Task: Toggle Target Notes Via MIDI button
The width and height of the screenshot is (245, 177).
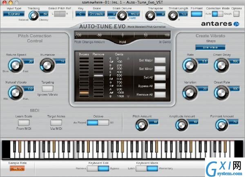Action: pos(56,122)
